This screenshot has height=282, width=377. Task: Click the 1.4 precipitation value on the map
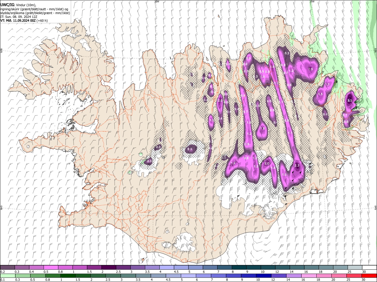[x=273, y=168]
